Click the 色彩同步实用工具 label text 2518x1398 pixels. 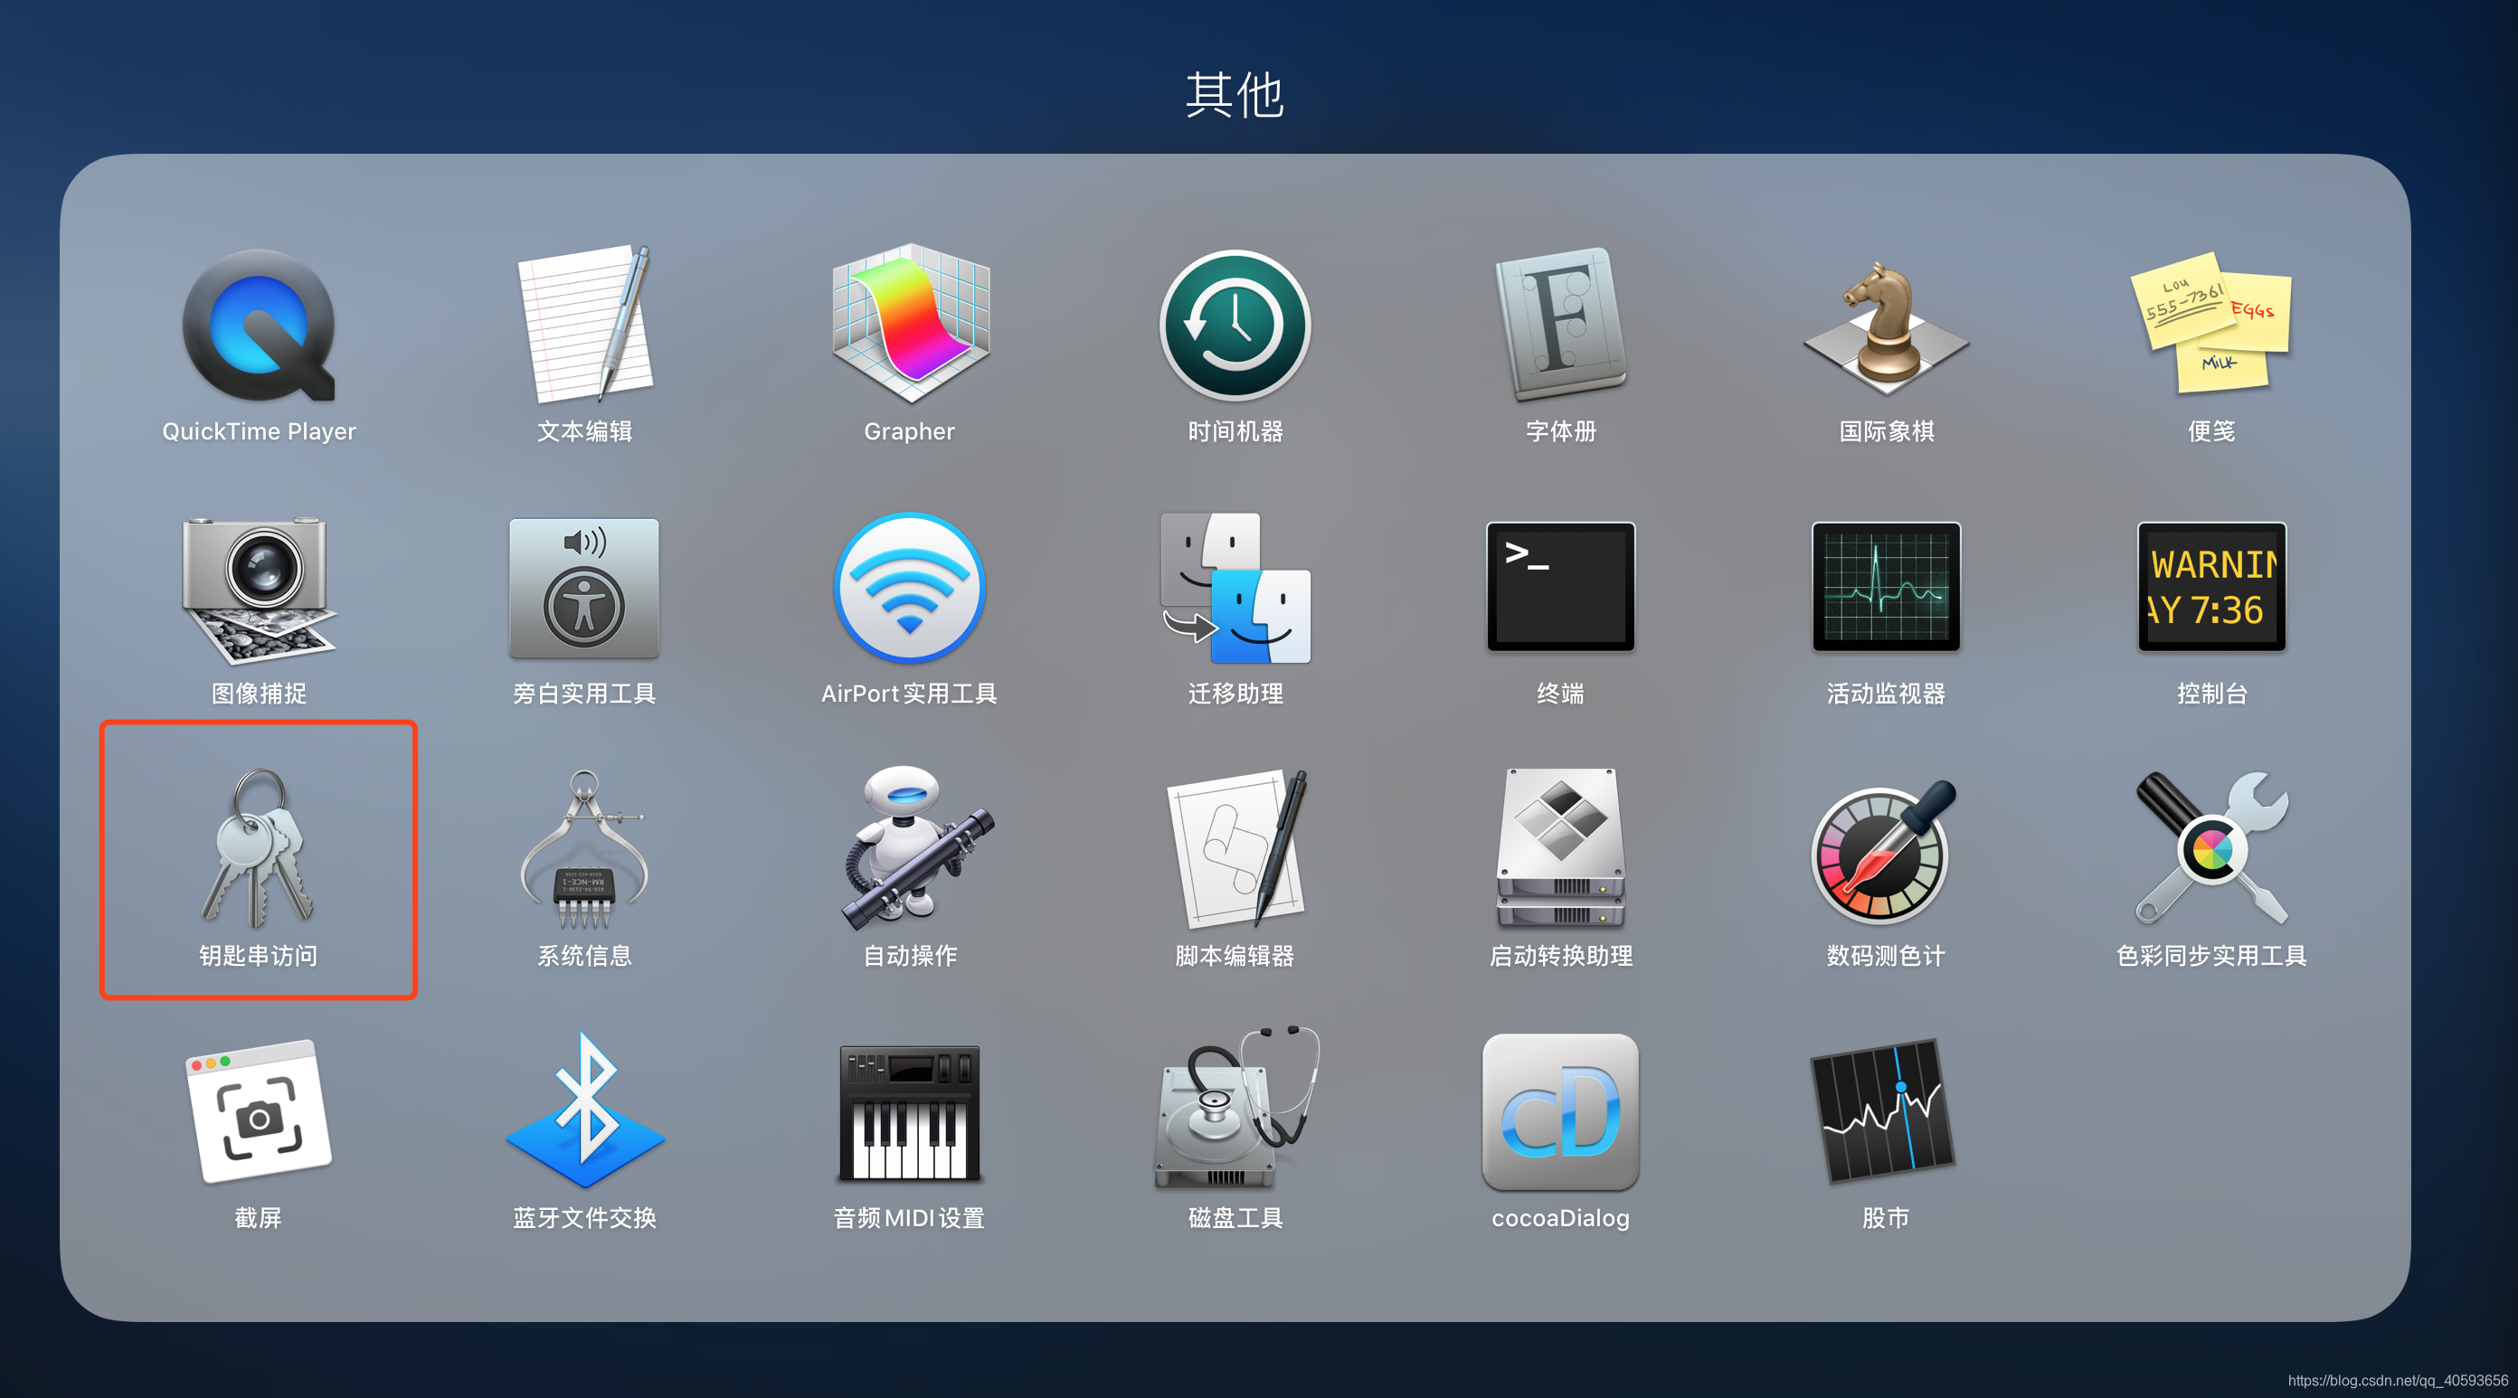(2211, 956)
